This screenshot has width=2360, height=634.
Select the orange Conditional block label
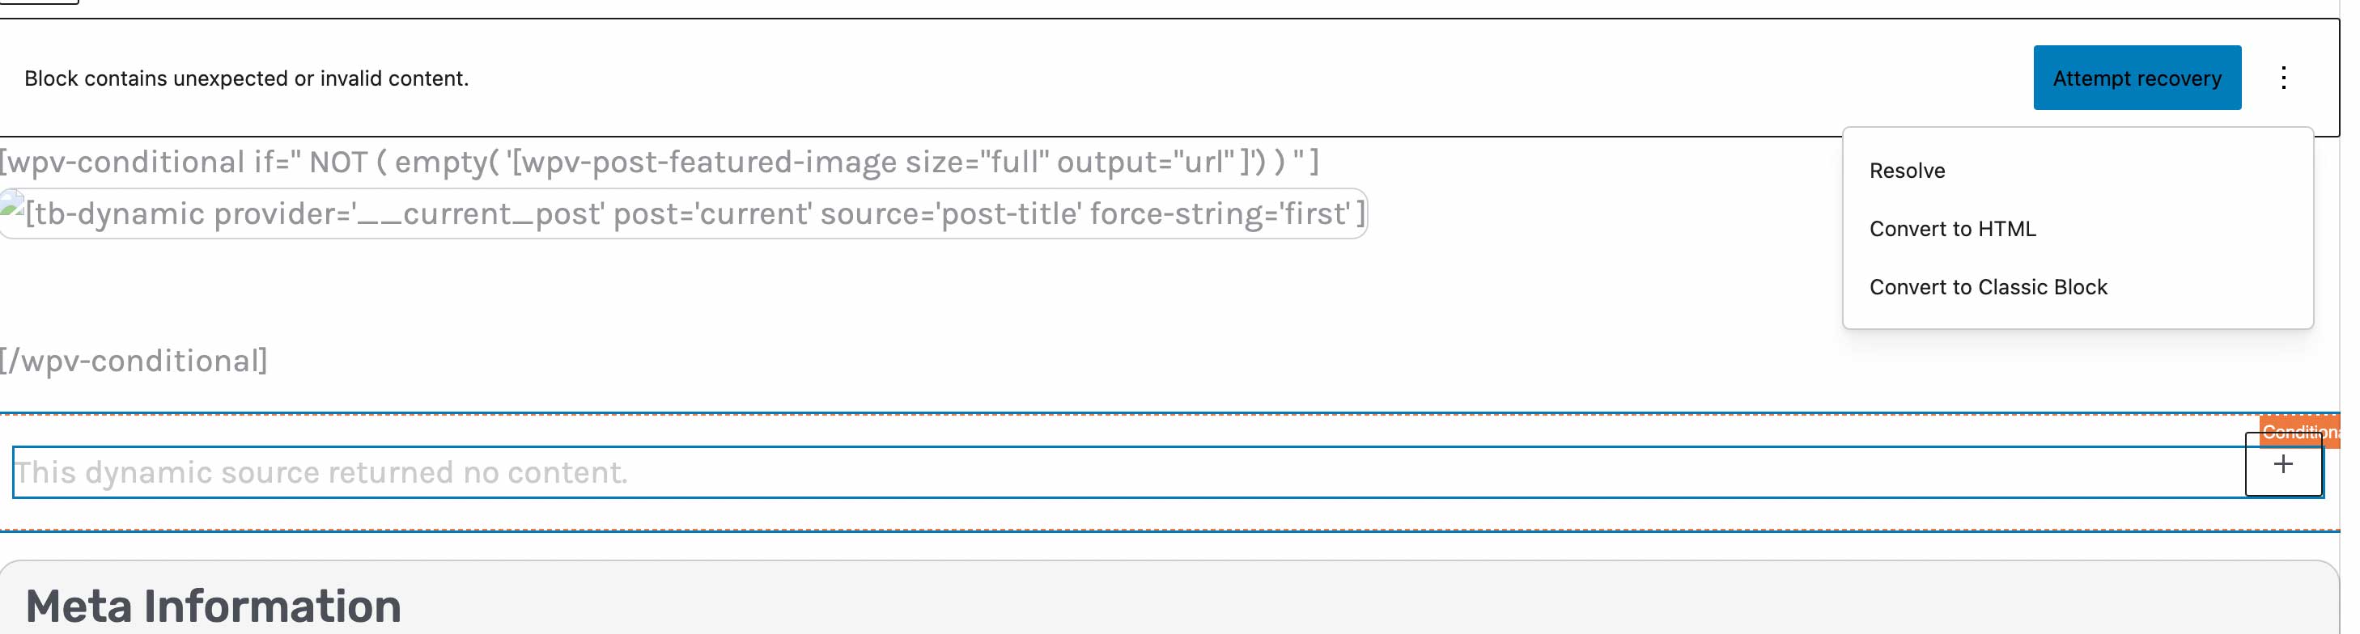pyautogui.click(x=2300, y=432)
